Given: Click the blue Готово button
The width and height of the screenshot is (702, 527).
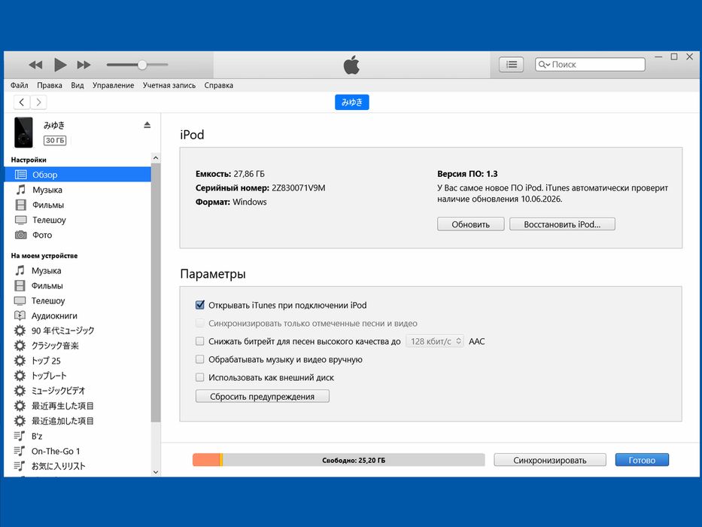Looking at the screenshot, I should pyautogui.click(x=642, y=460).
